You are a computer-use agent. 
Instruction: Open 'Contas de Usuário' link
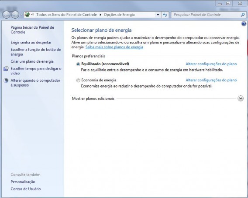(26, 189)
